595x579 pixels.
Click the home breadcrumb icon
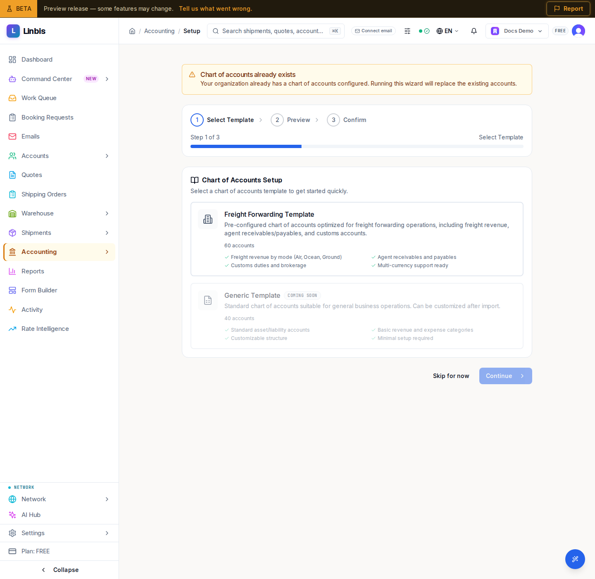pyautogui.click(x=132, y=31)
